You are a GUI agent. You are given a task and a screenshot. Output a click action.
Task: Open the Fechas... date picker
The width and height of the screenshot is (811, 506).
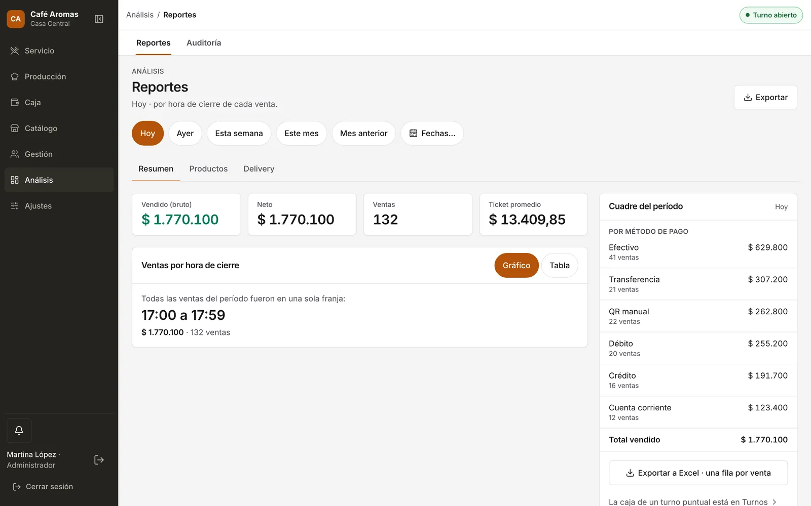(x=432, y=133)
